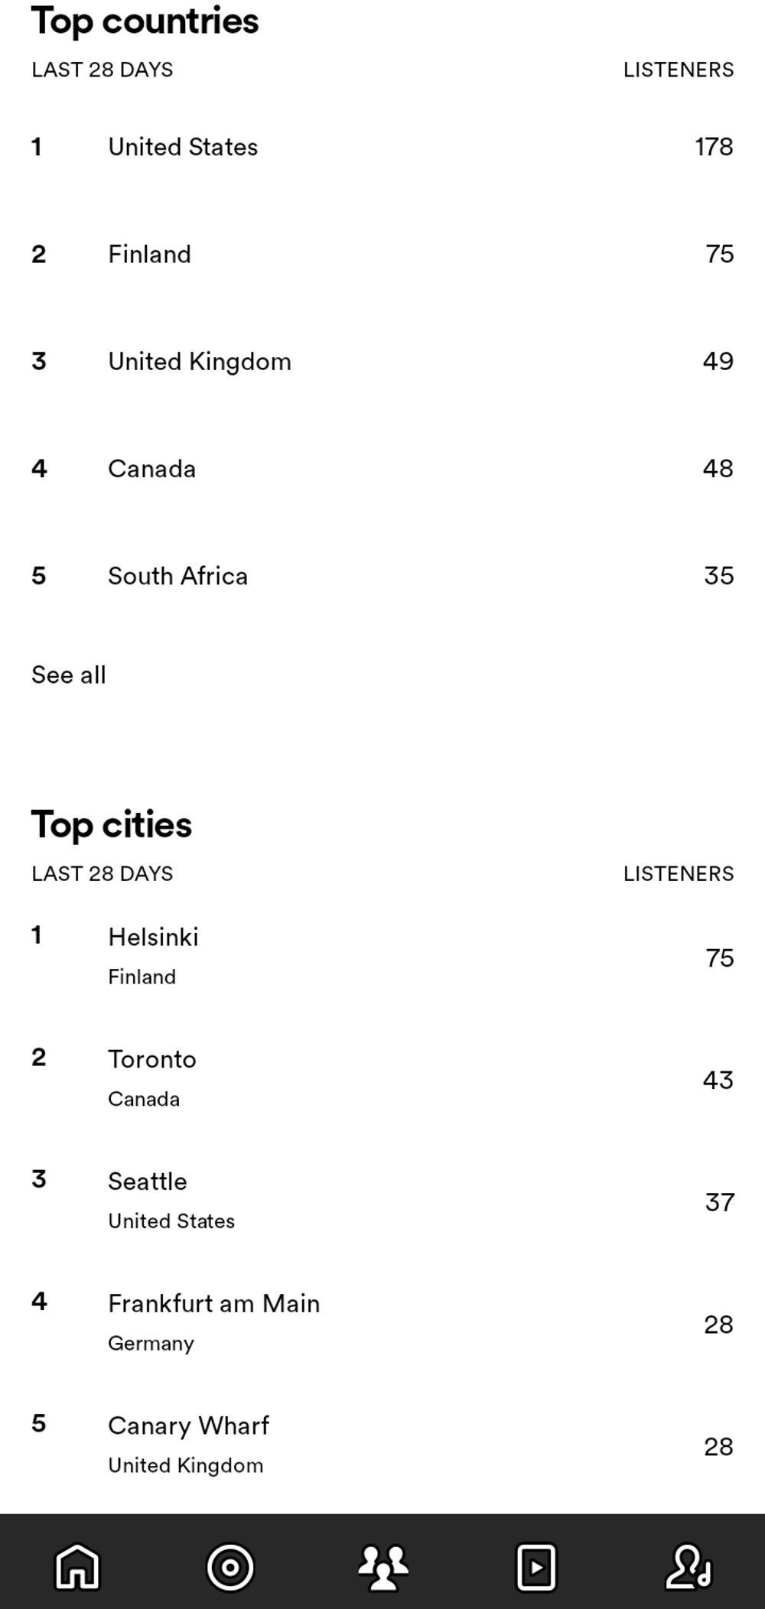Open the Canary Wharf city entry

point(382,1446)
